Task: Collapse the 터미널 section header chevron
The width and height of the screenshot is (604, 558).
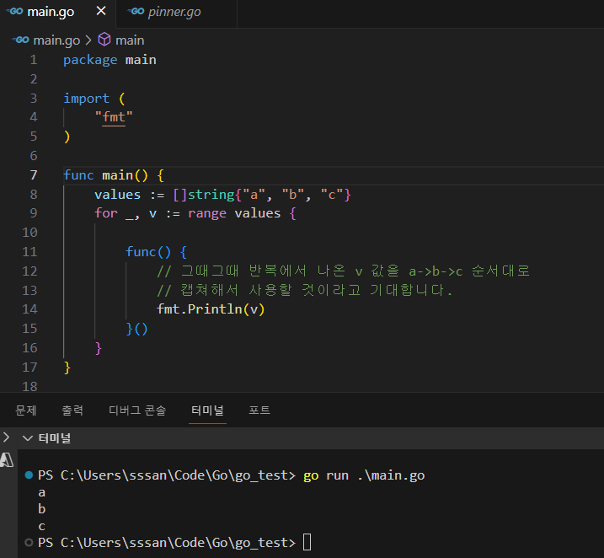Action: [28, 438]
